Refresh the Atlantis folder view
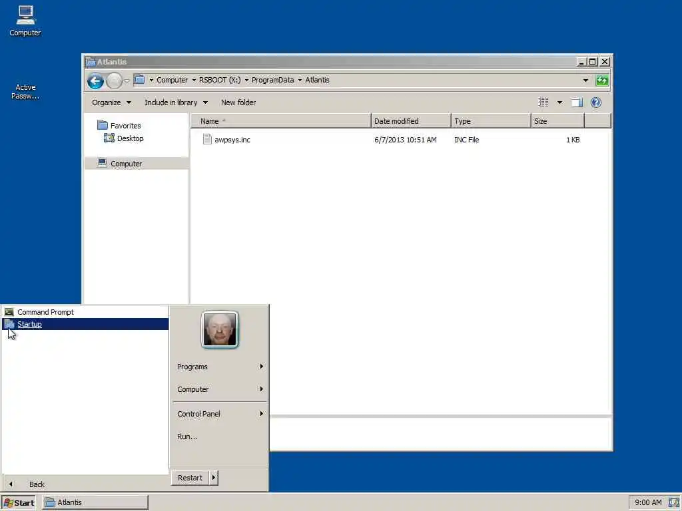The height and width of the screenshot is (511, 682). point(602,81)
